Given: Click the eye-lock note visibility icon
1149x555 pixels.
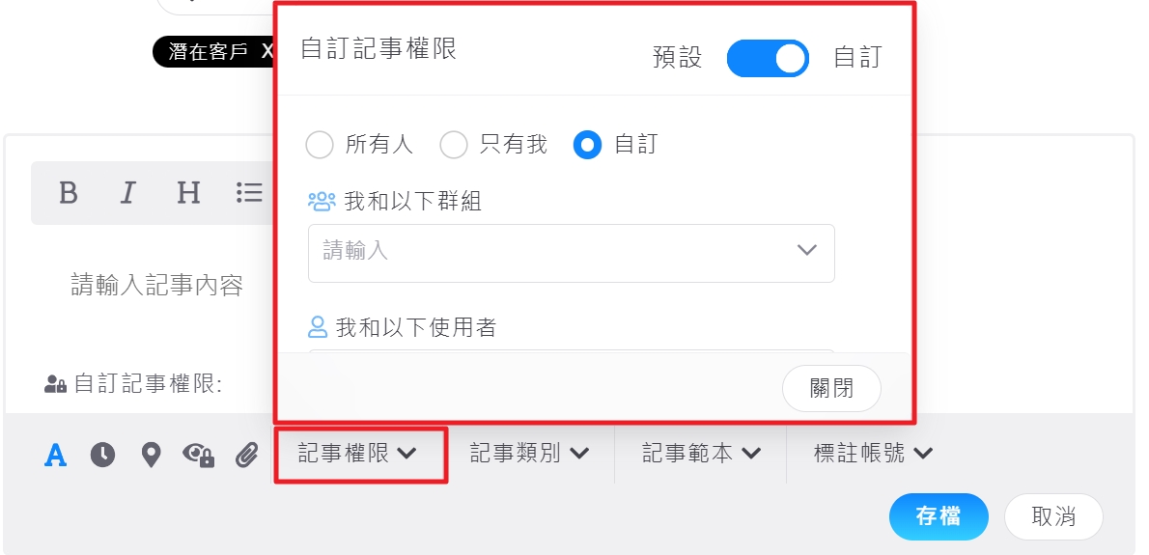Looking at the screenshot, I should (199, 455).
